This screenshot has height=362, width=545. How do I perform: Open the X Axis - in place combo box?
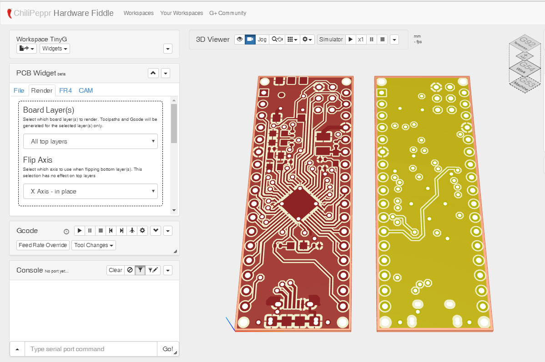click(91, 191)
